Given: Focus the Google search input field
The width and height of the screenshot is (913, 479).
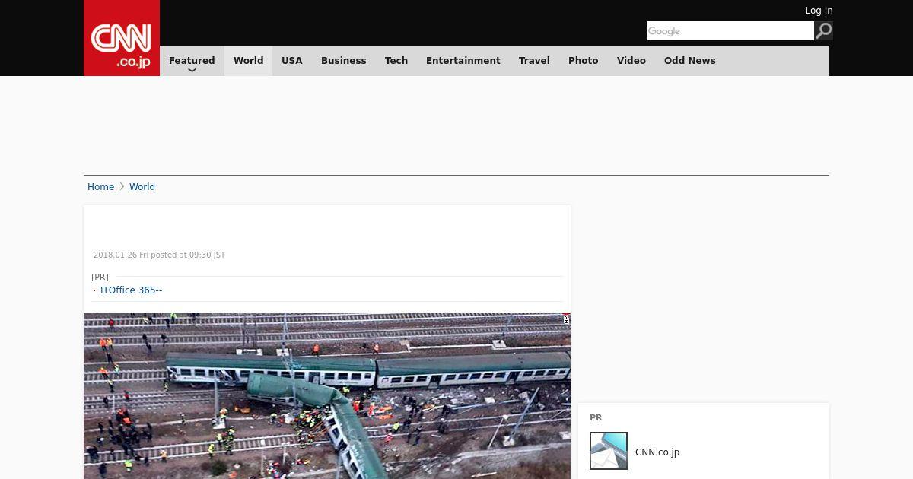Looking at the screenshot, I should tap(730, 30).
